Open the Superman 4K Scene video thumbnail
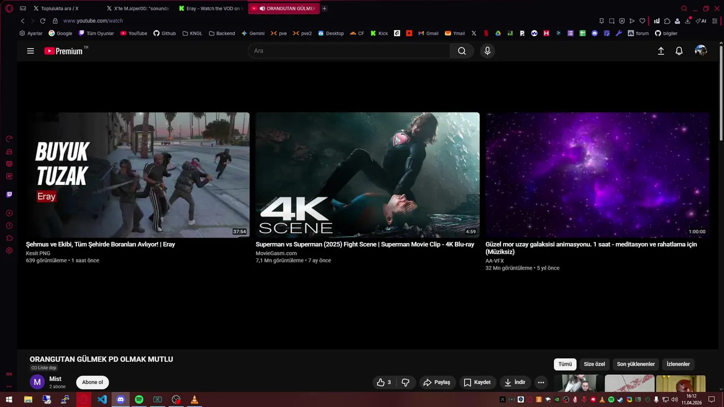The height and width of the screenshot is (407, 724). pyautogui.click(x=368, y=175)
